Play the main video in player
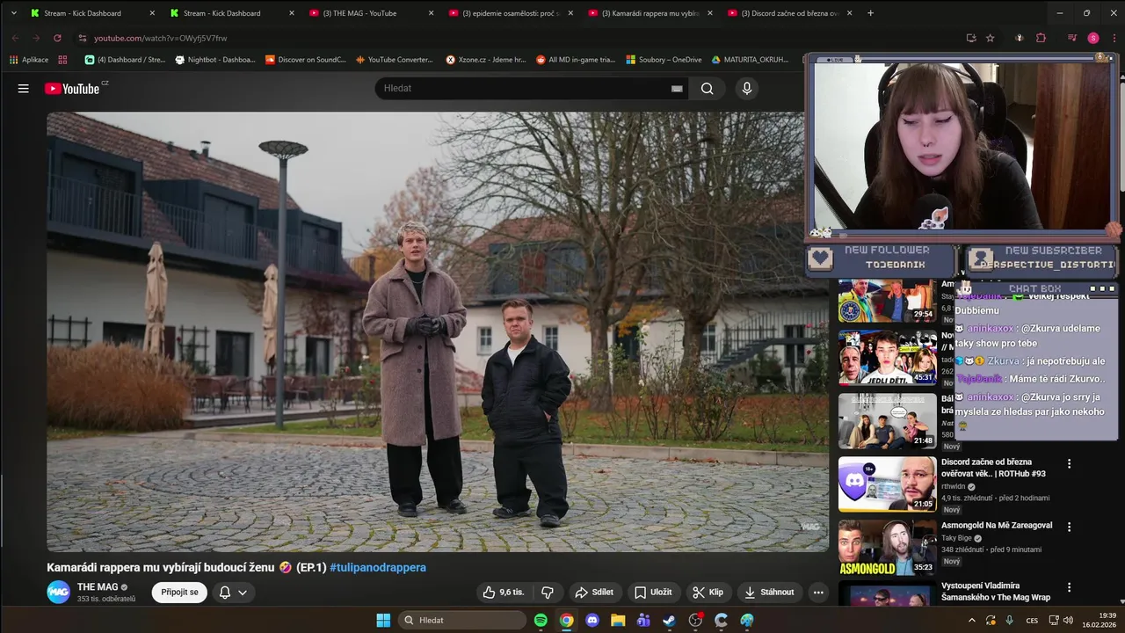 tap(438, 331)
